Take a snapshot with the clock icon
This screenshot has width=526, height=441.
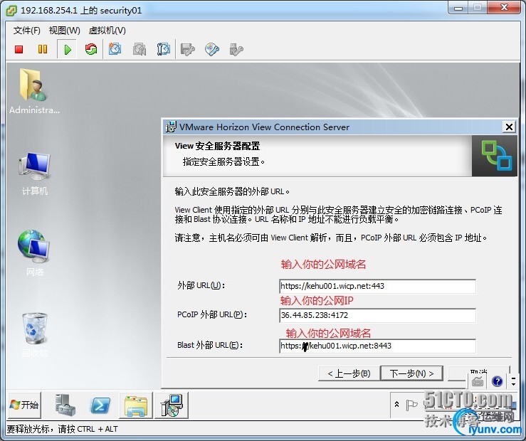coord(115,49)
